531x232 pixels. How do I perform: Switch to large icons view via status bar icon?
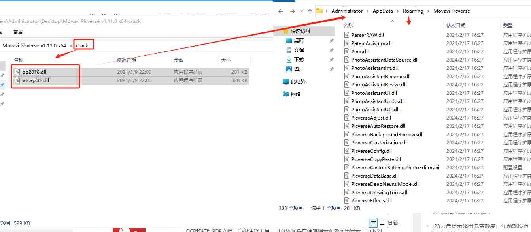click(x=382, y=222)
